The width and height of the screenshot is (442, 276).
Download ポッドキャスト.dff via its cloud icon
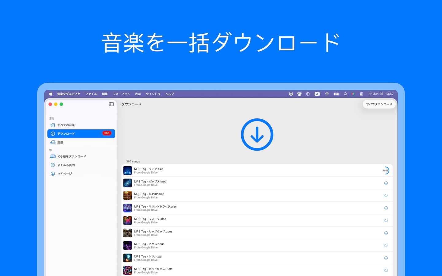point(386,270)
